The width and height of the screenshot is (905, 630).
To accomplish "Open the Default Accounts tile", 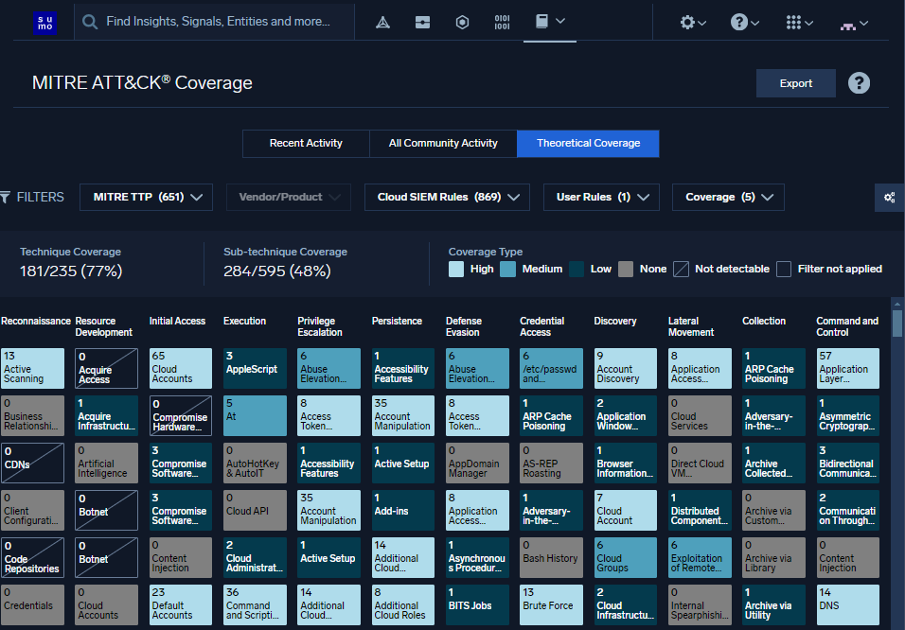I will pos(181,604).
